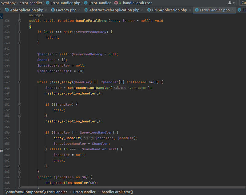Image resolution: width=246 pixels, height=195 pixels.
Task: Close the ApiApplication.php tab
Action: point(46,10)
